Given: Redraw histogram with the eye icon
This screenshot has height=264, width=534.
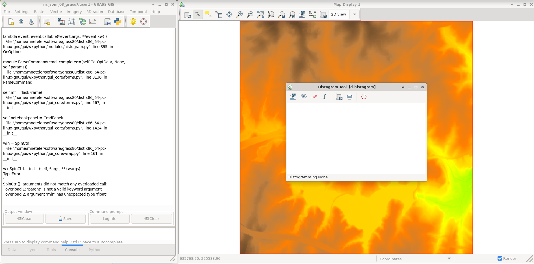Looking at the screenshot, I should point(304,97).
